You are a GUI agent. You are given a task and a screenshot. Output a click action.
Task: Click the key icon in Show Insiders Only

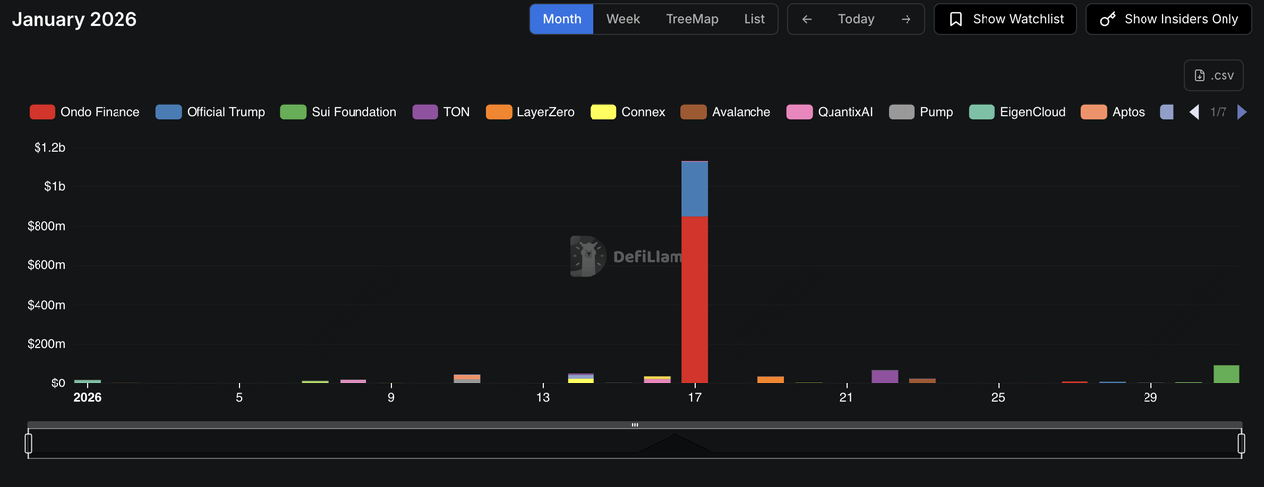coord(1107,19)
